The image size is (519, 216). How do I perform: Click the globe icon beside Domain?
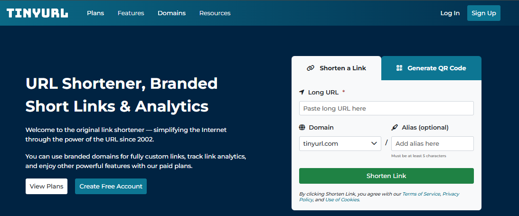pos(302,127)
